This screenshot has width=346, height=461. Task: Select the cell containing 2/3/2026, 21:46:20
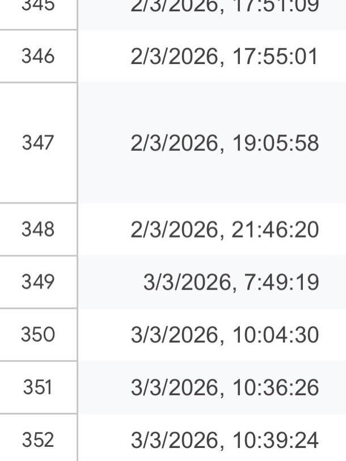224,230
